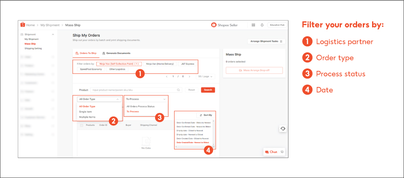Open Shipping Setting in sidebar

pyautogui.click(x=33, y=48)
